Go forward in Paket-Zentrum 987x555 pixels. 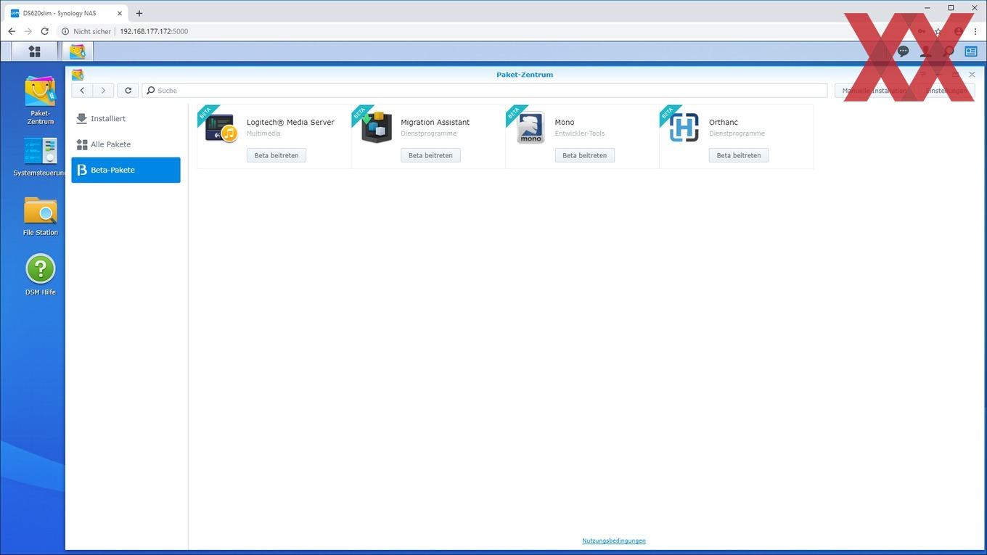[x=103, y=90]
